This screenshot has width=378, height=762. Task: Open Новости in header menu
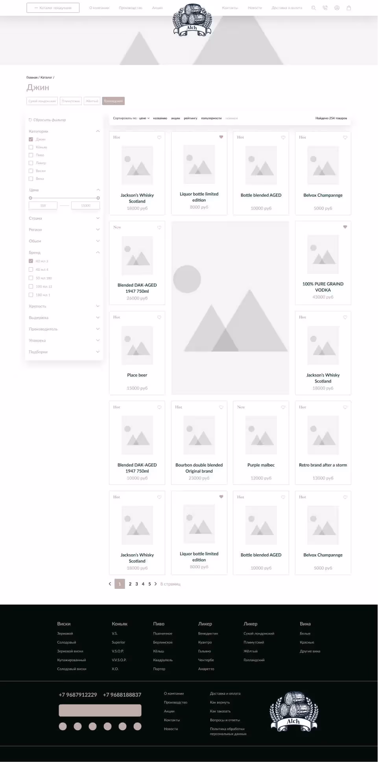point(255,8)
